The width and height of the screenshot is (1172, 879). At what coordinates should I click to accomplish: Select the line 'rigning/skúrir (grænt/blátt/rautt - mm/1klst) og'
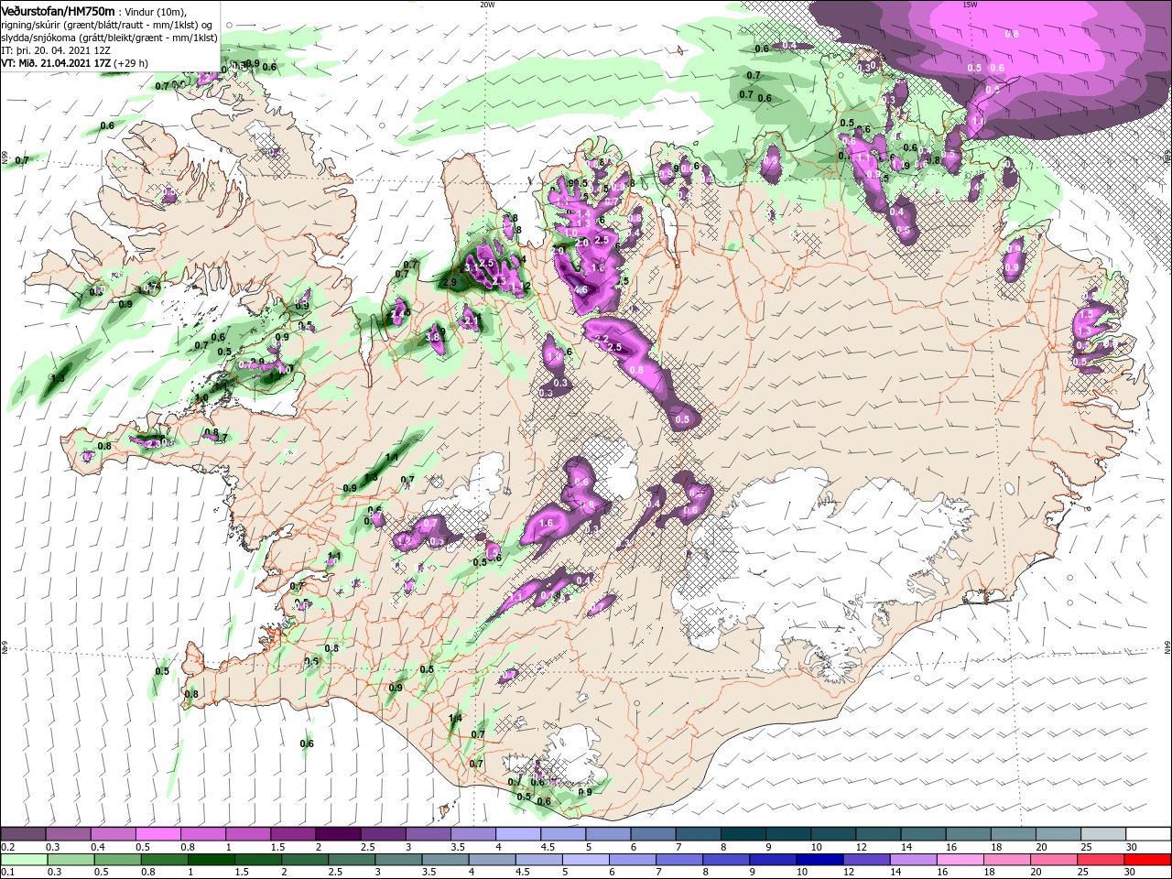click(x=108, y=25)
